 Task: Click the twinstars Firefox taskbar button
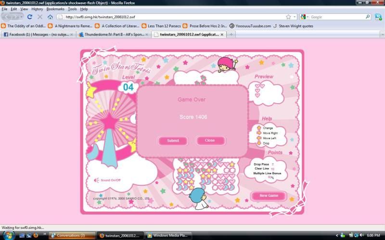120,236
